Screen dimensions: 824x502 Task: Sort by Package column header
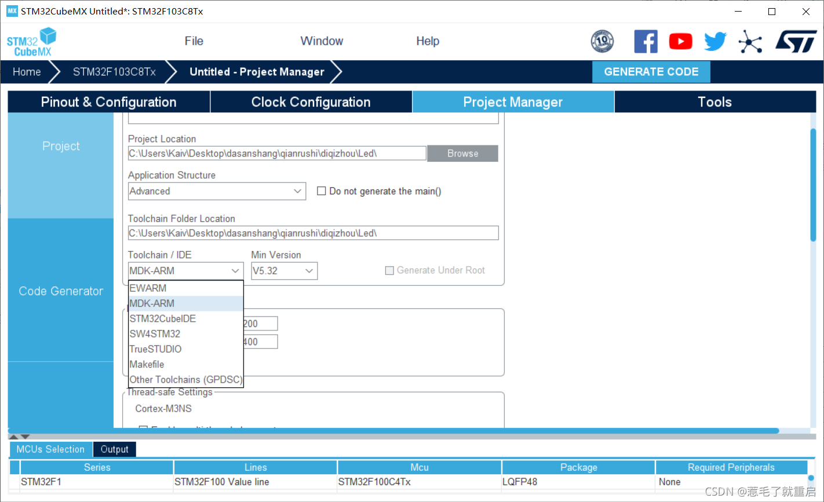[578, 467]
